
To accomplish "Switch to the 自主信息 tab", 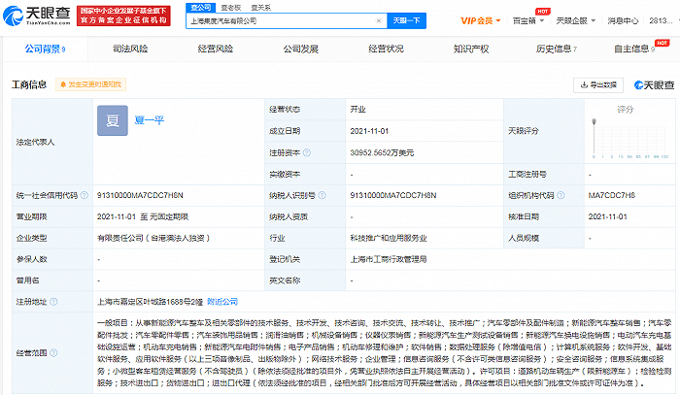I will coord(634,49).
